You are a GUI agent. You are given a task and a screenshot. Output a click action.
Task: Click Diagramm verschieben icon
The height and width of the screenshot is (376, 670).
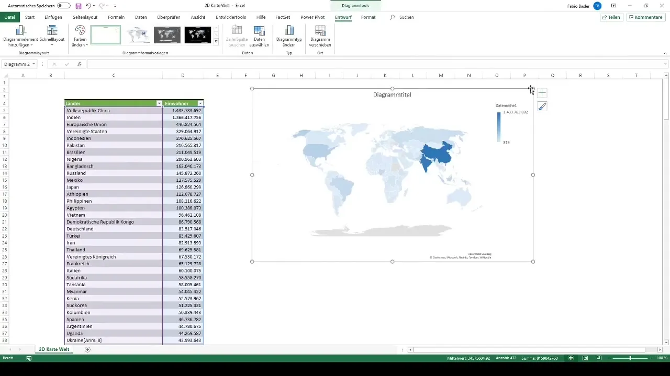320,36
